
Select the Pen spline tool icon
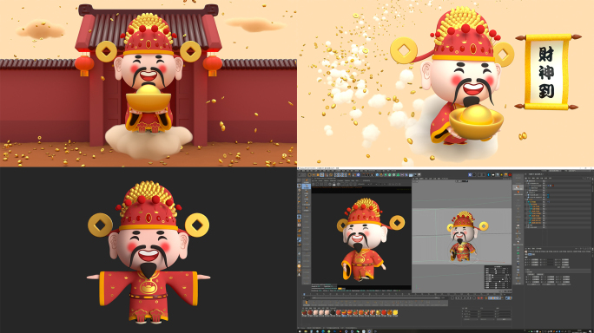pyautogui.click(x=381, y=175)
